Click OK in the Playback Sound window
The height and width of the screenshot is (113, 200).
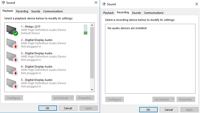click(48, 108)
